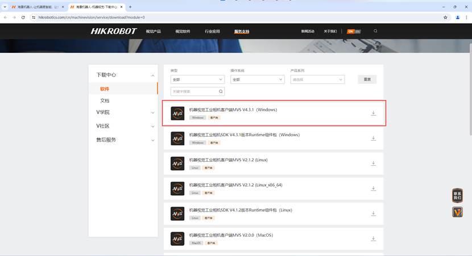Go forward with browser forward arrow
Viewport: 472px width, 256px height.
click(14, 18)
